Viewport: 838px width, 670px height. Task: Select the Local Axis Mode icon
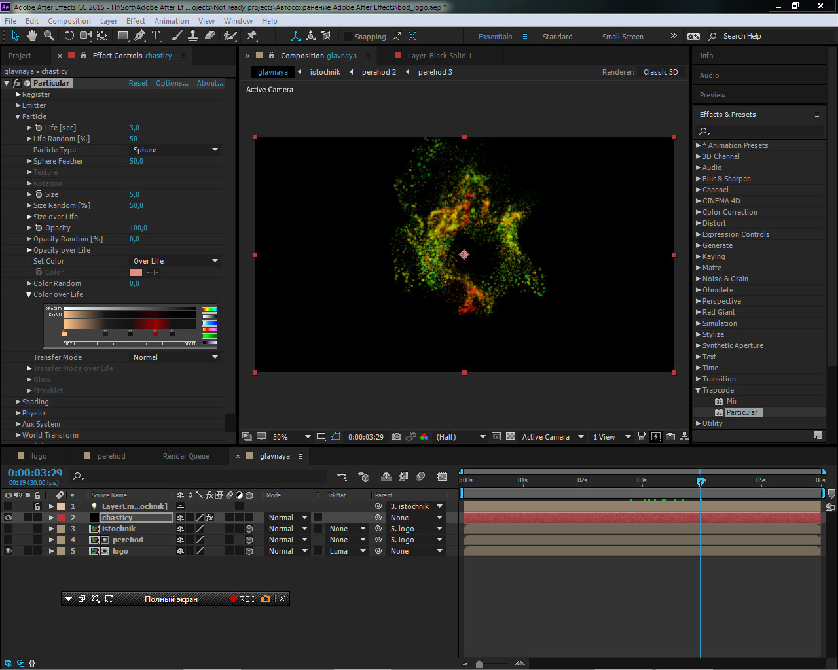click(x=295, y=36)
